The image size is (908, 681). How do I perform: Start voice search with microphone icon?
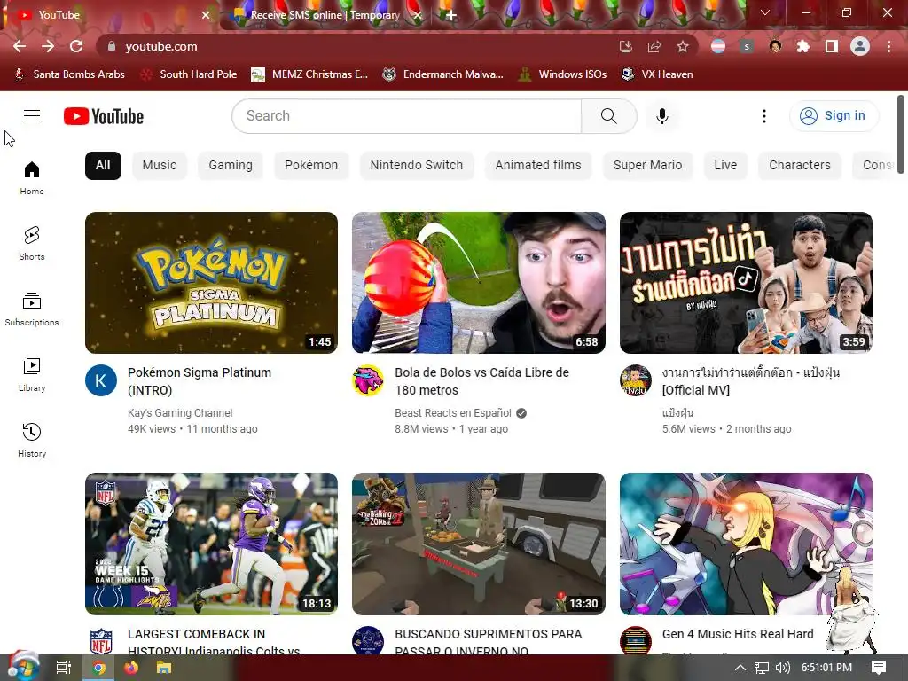coord(661,116)
